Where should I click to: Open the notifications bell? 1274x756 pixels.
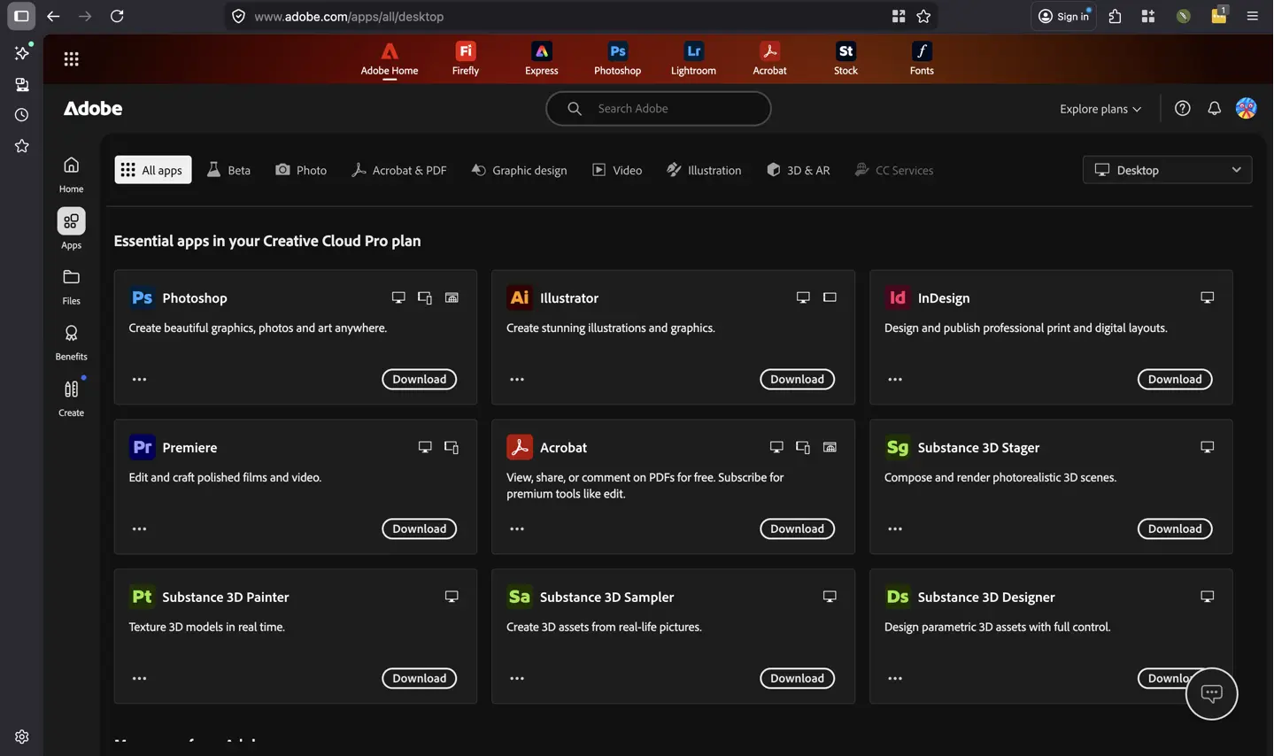coord(1214,108)
